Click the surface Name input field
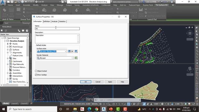199x112 pixels. tap(57, 29)
